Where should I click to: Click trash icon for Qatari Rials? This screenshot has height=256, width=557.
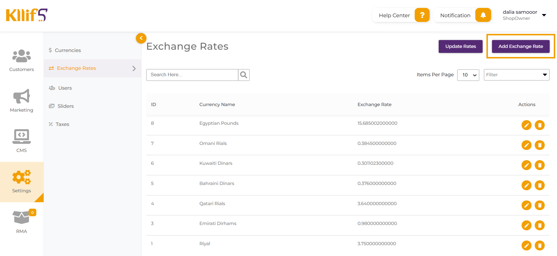point(539,205)
